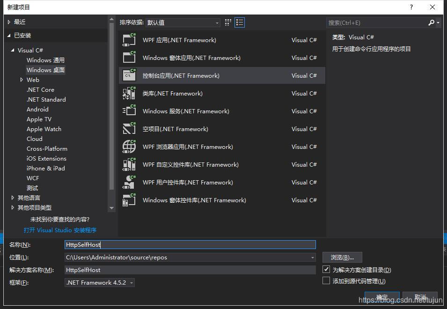Select Cross-Platform category
The width and height of the screenshot is (447, 309).
[x=47, y=148]
